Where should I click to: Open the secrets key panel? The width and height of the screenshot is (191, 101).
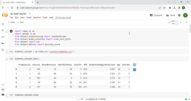point(3,43)
